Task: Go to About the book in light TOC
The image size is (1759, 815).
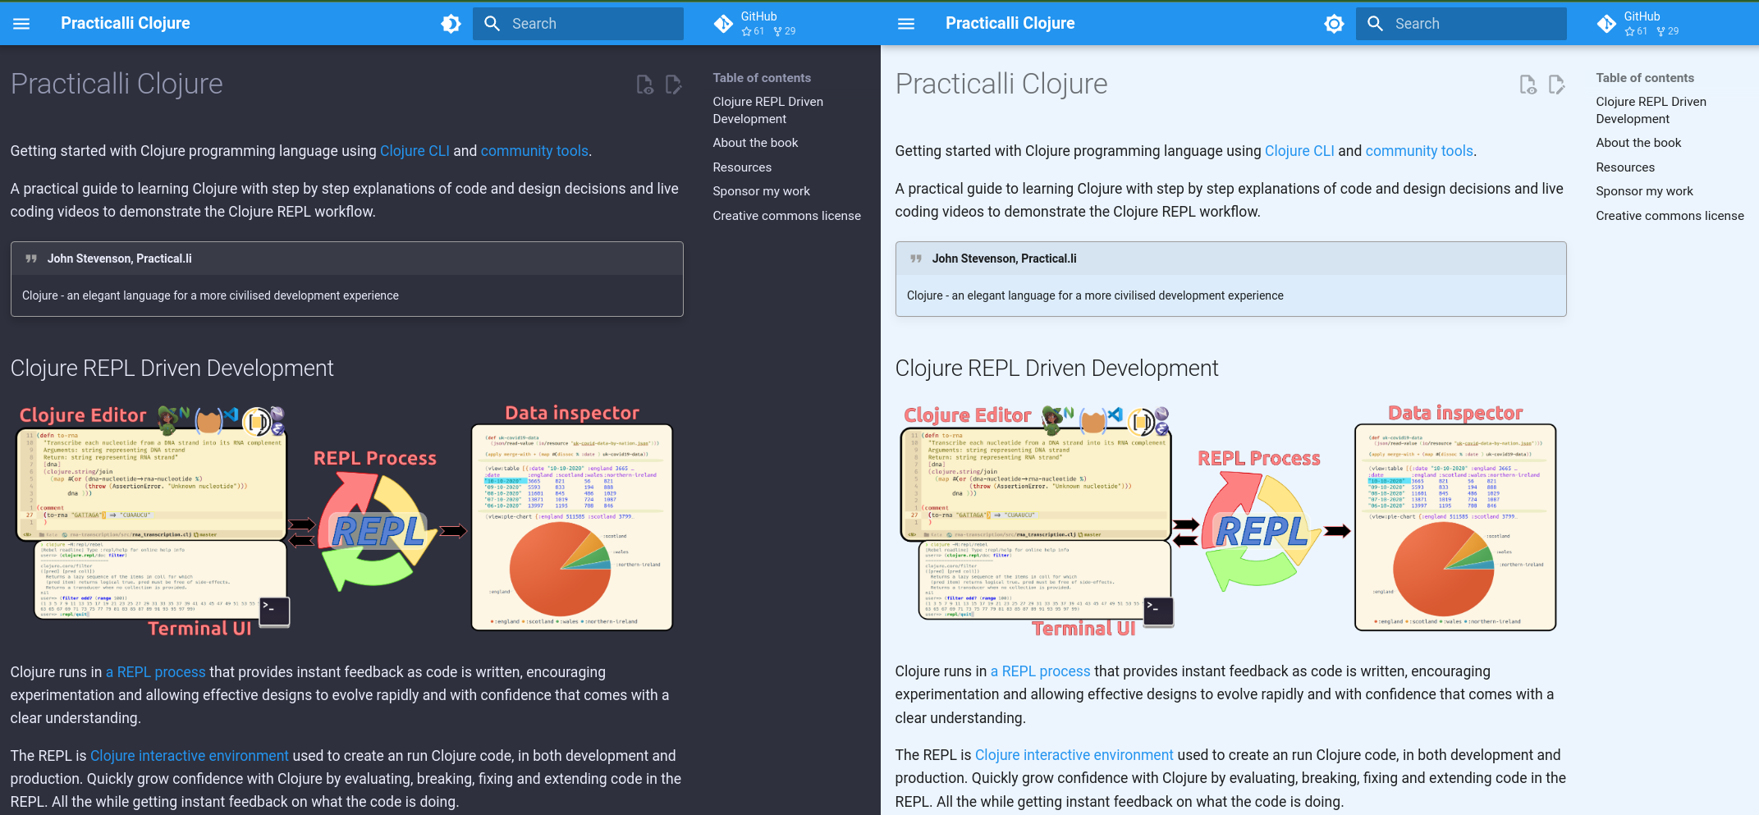Action: 1638,143
